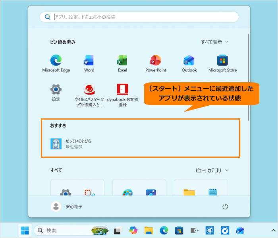Click the アプリ、設定、ドキュメントの検索 search field
This screenshot has width=278, height=238.
[139, 17]
